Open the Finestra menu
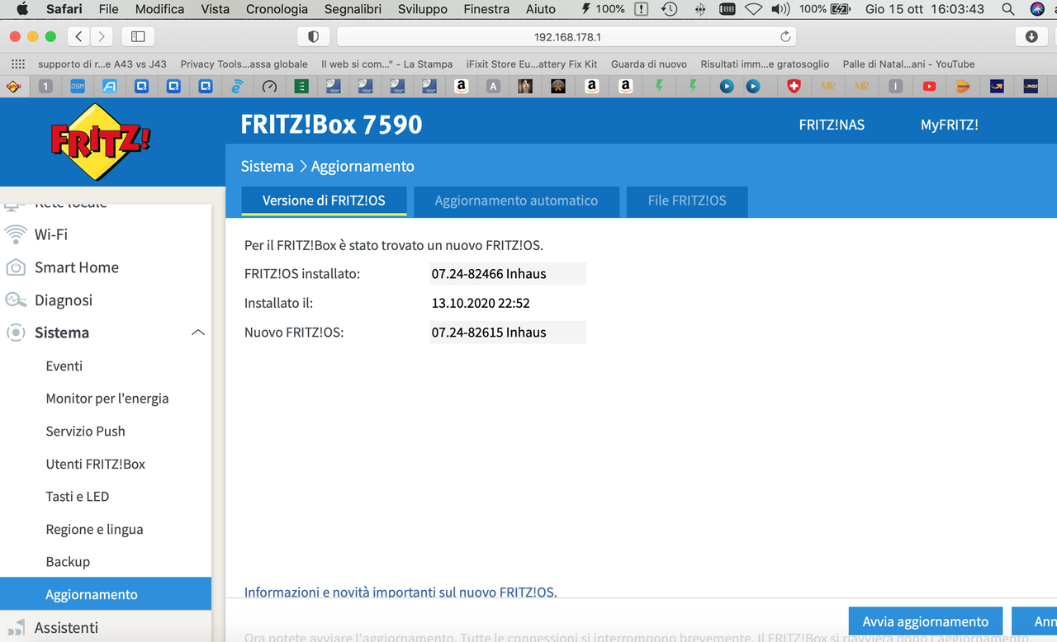This screenshot has width=1057, height=642. [486, 9]
